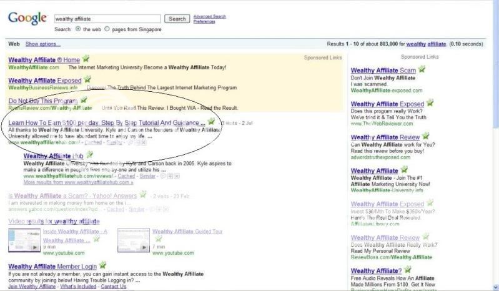The height and width of the screenshot is (291, 499).
Task: Click star on AffiliatesLibrary 'Wealthy Affiliate Exposed' ad
Action: point(430,203)
